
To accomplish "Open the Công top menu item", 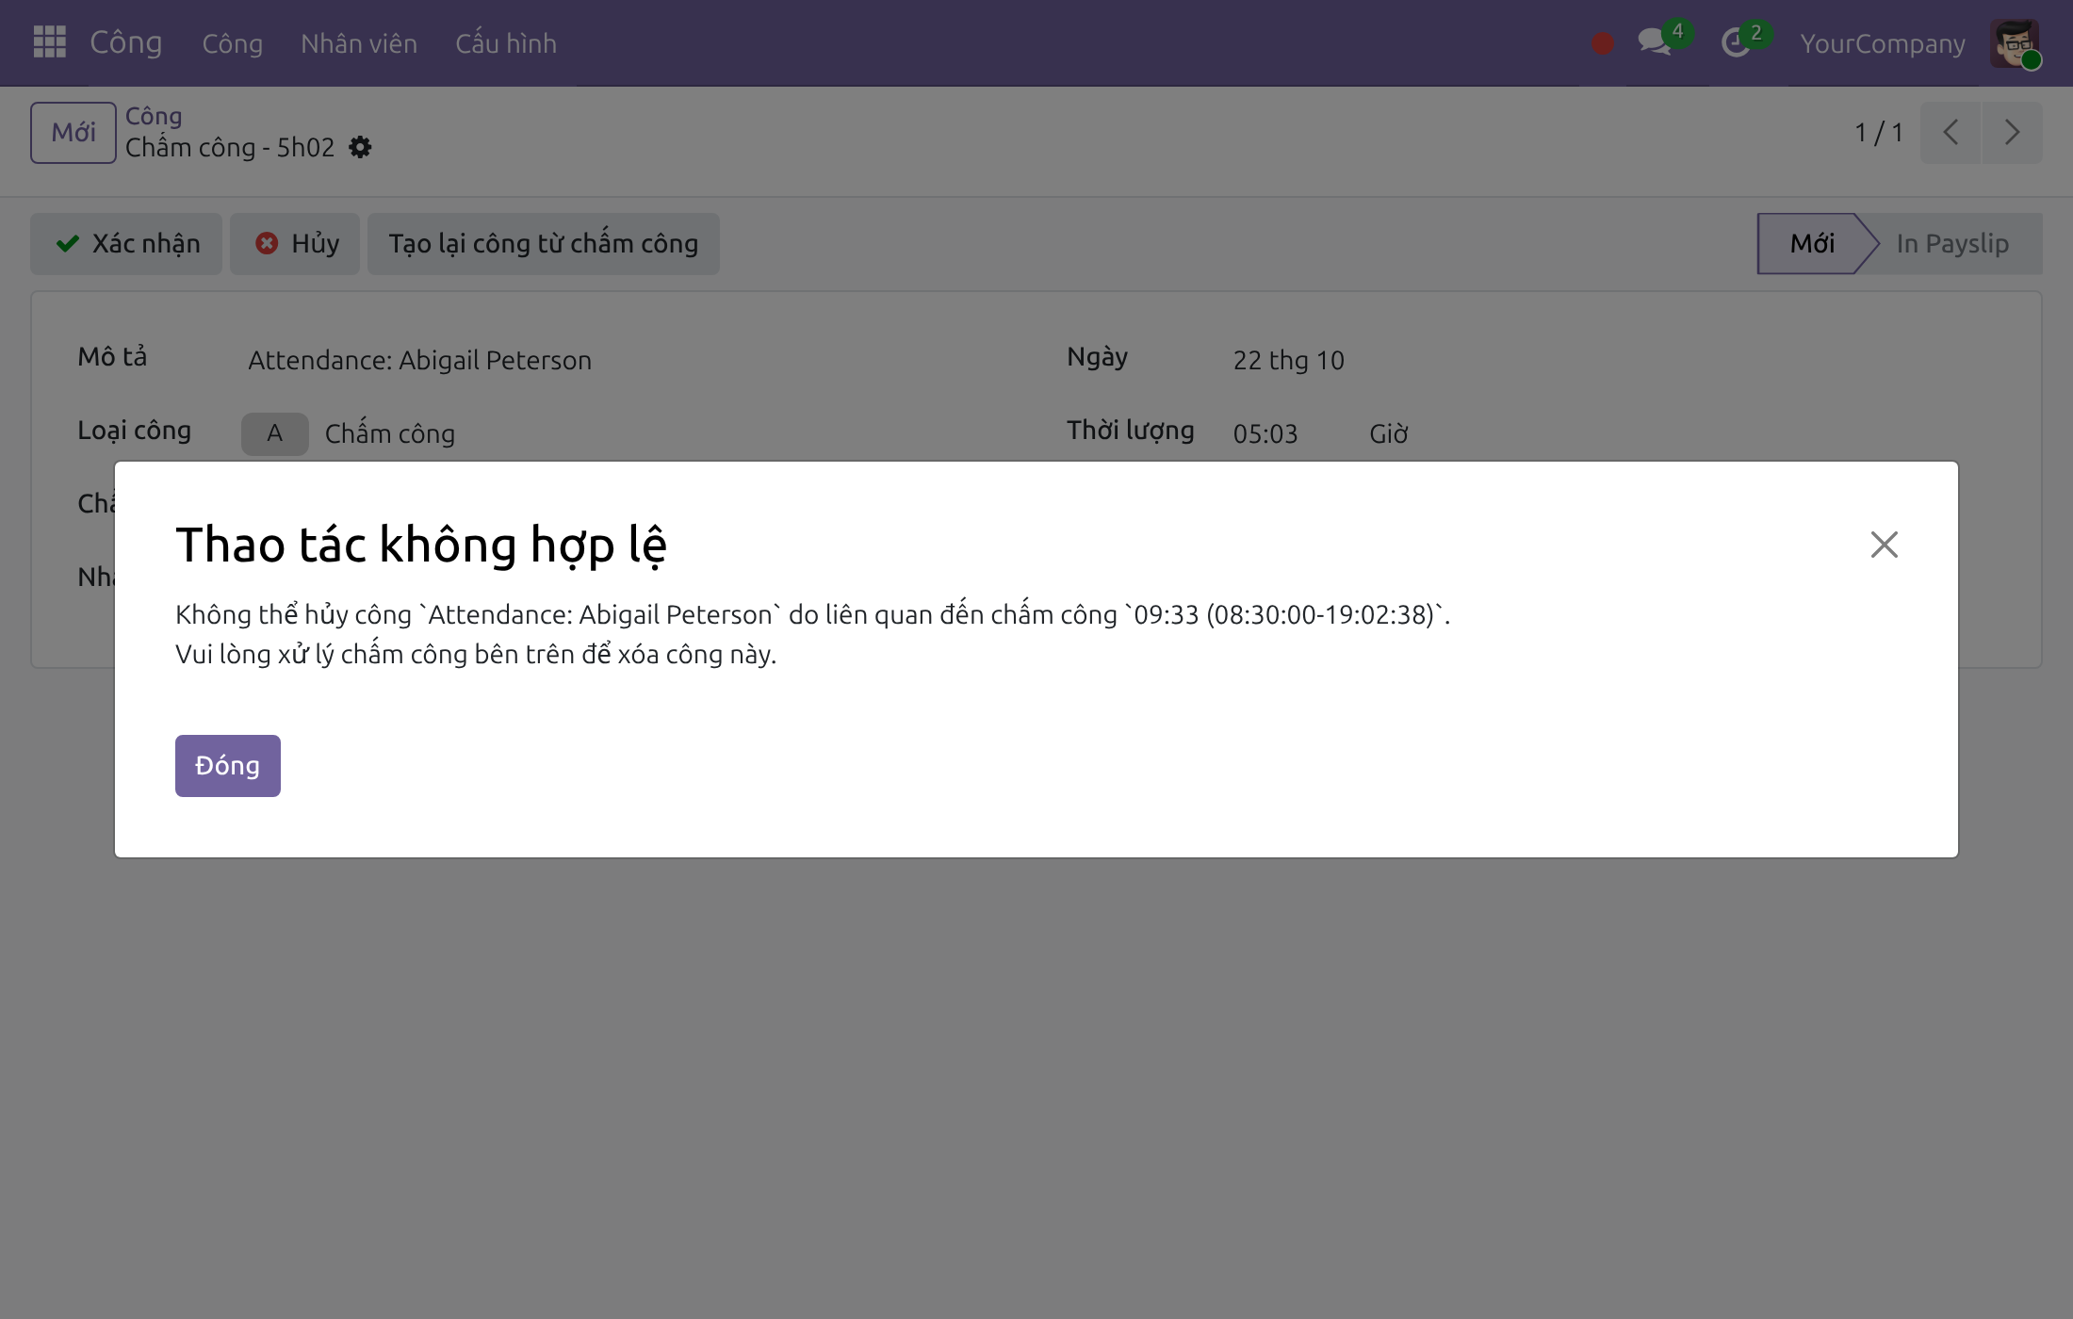I will (232, 43).
